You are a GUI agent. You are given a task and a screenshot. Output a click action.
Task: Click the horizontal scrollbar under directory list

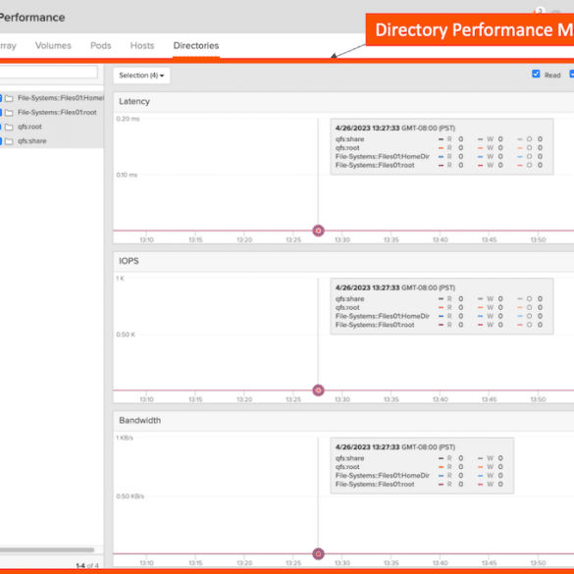[47, 549]
